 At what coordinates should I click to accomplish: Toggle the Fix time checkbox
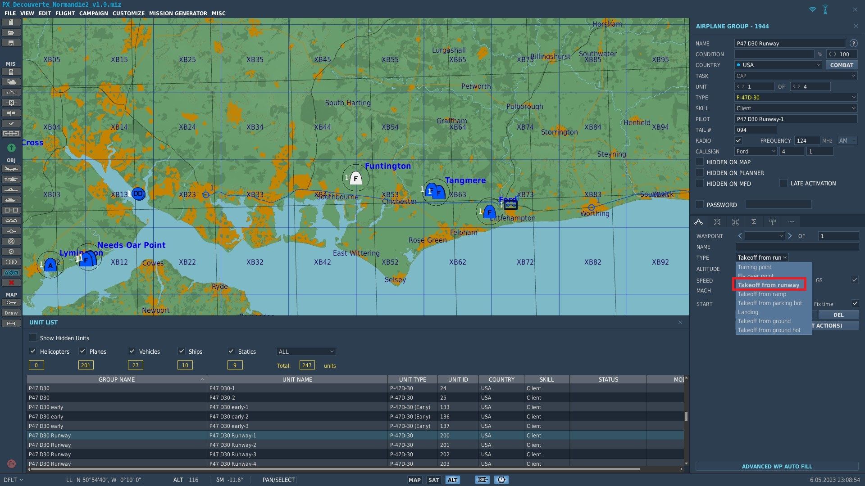coord(855,304)
